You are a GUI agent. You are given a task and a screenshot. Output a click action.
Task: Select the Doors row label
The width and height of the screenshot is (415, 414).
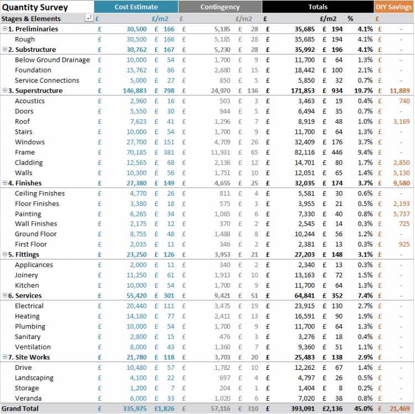pos(24,112)
